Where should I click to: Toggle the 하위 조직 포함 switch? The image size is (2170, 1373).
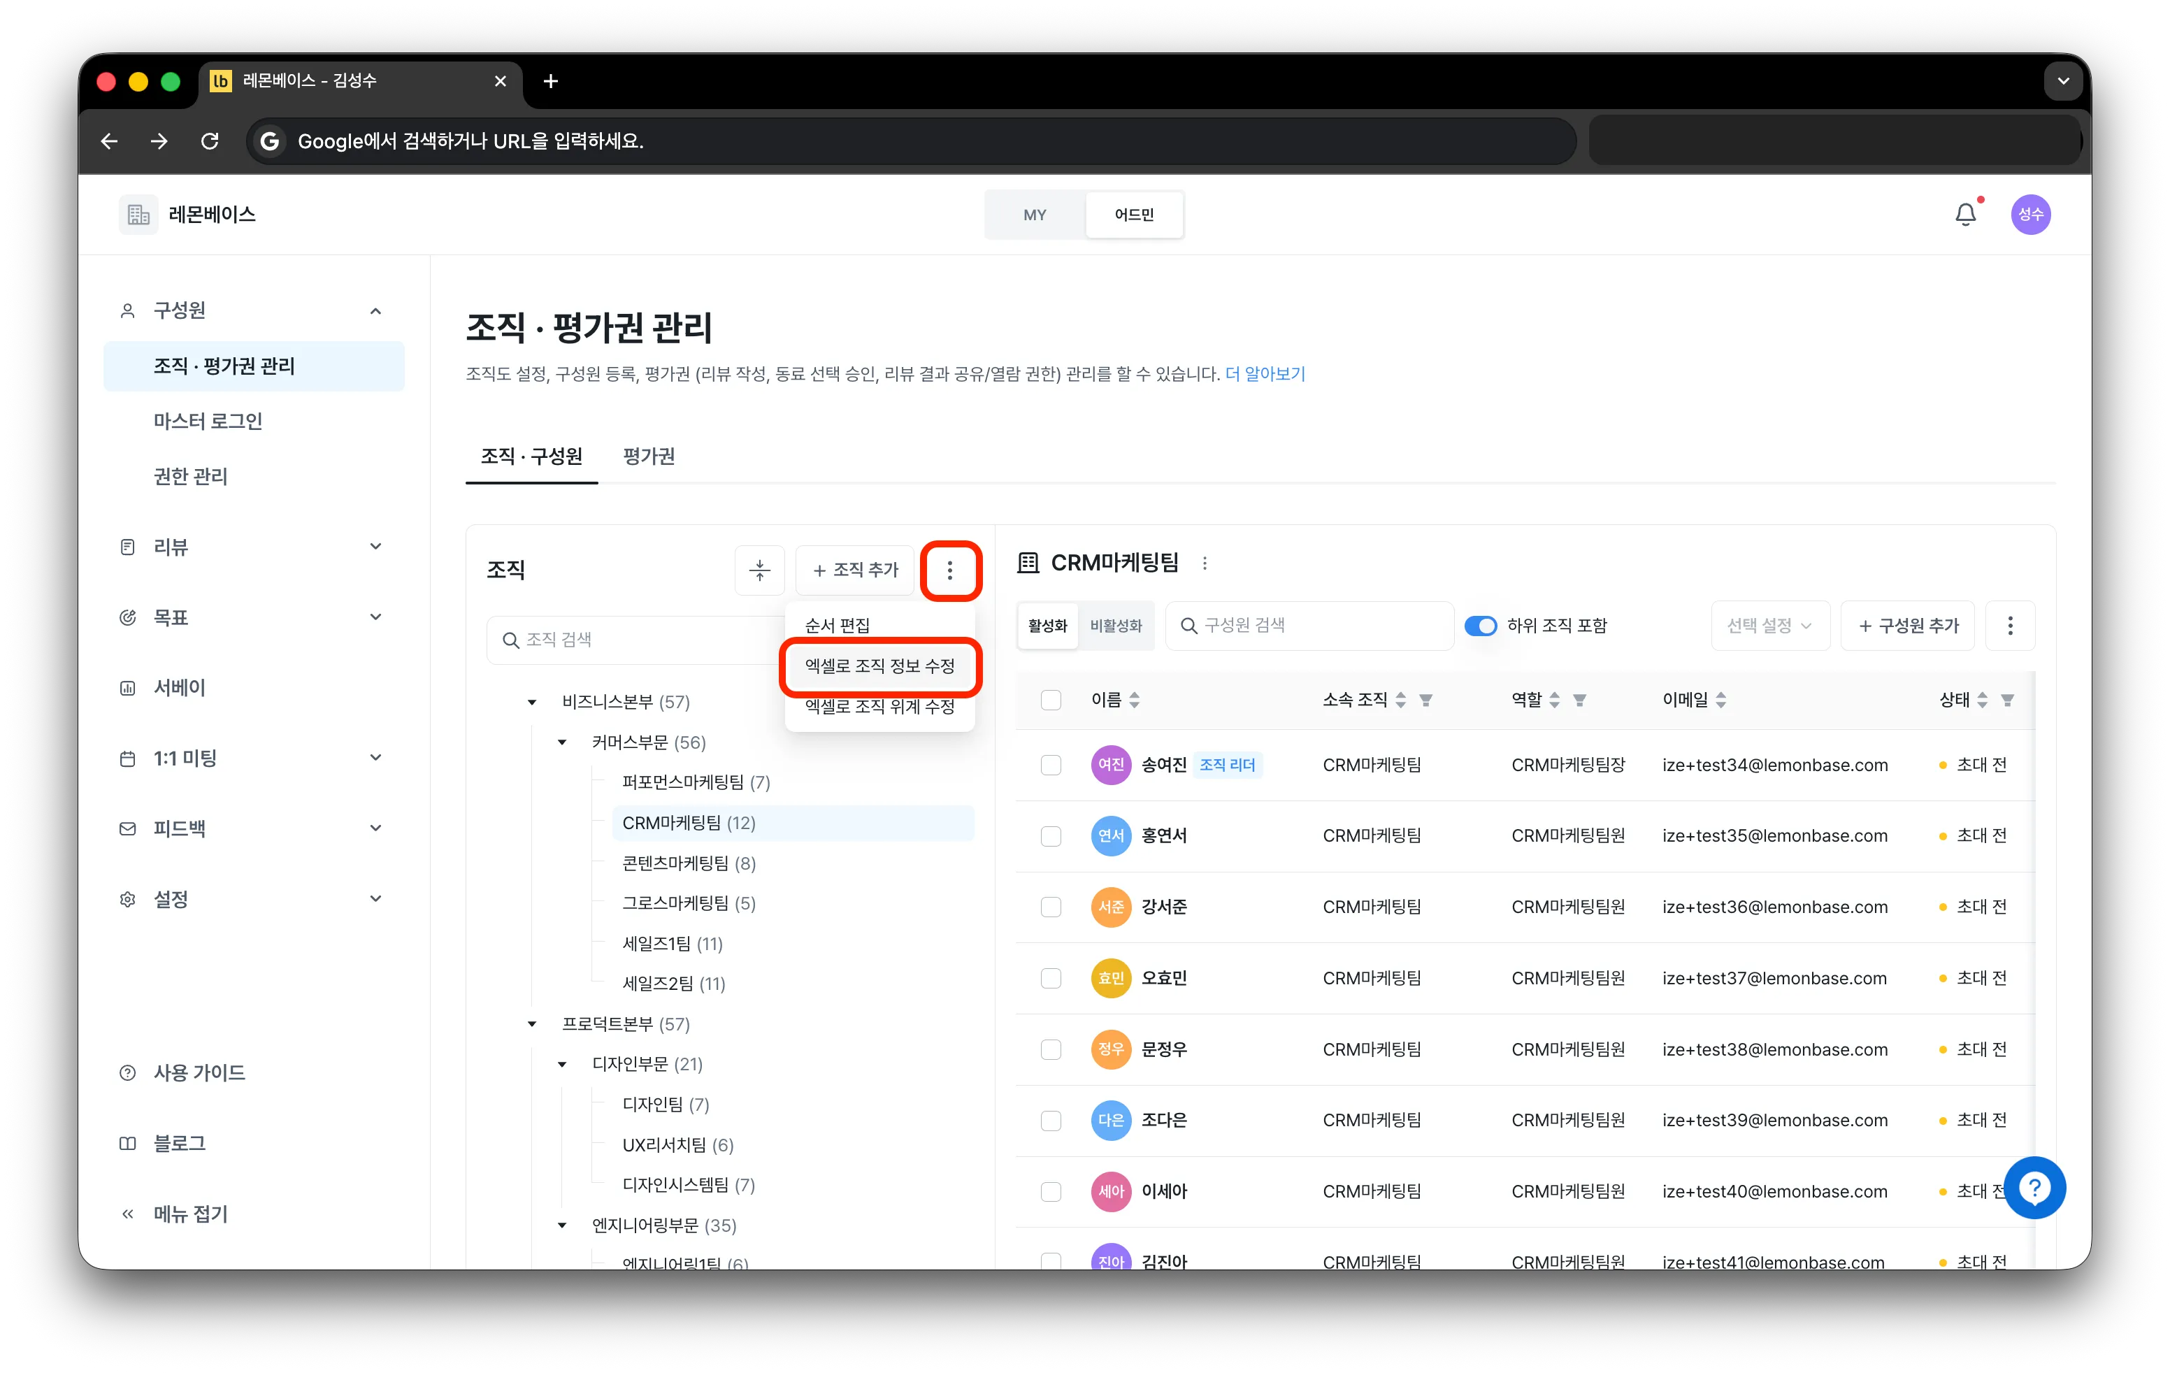click(x=1481, y=625)
